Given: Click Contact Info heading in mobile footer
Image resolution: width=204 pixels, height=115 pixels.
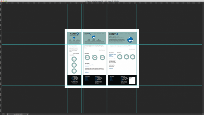Looking at the screenshot, I should tap(75, 76).
